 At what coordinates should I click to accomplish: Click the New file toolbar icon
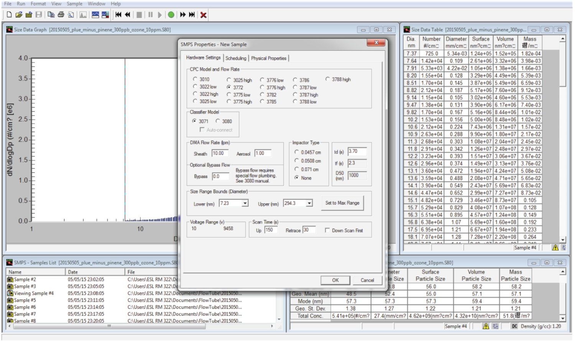tap(9, 15)
